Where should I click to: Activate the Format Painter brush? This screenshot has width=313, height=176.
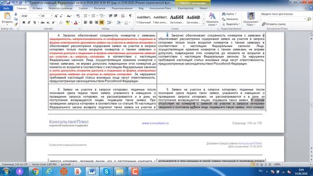point(16,24)
